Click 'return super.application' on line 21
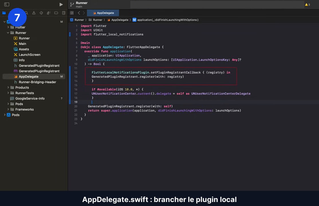The width and height of the screenshot is (319, 206). pos(110,110)
